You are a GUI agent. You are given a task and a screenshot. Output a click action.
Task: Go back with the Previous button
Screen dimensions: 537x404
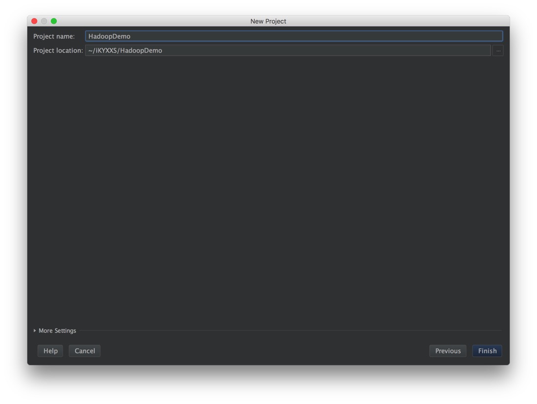point(448,351)
